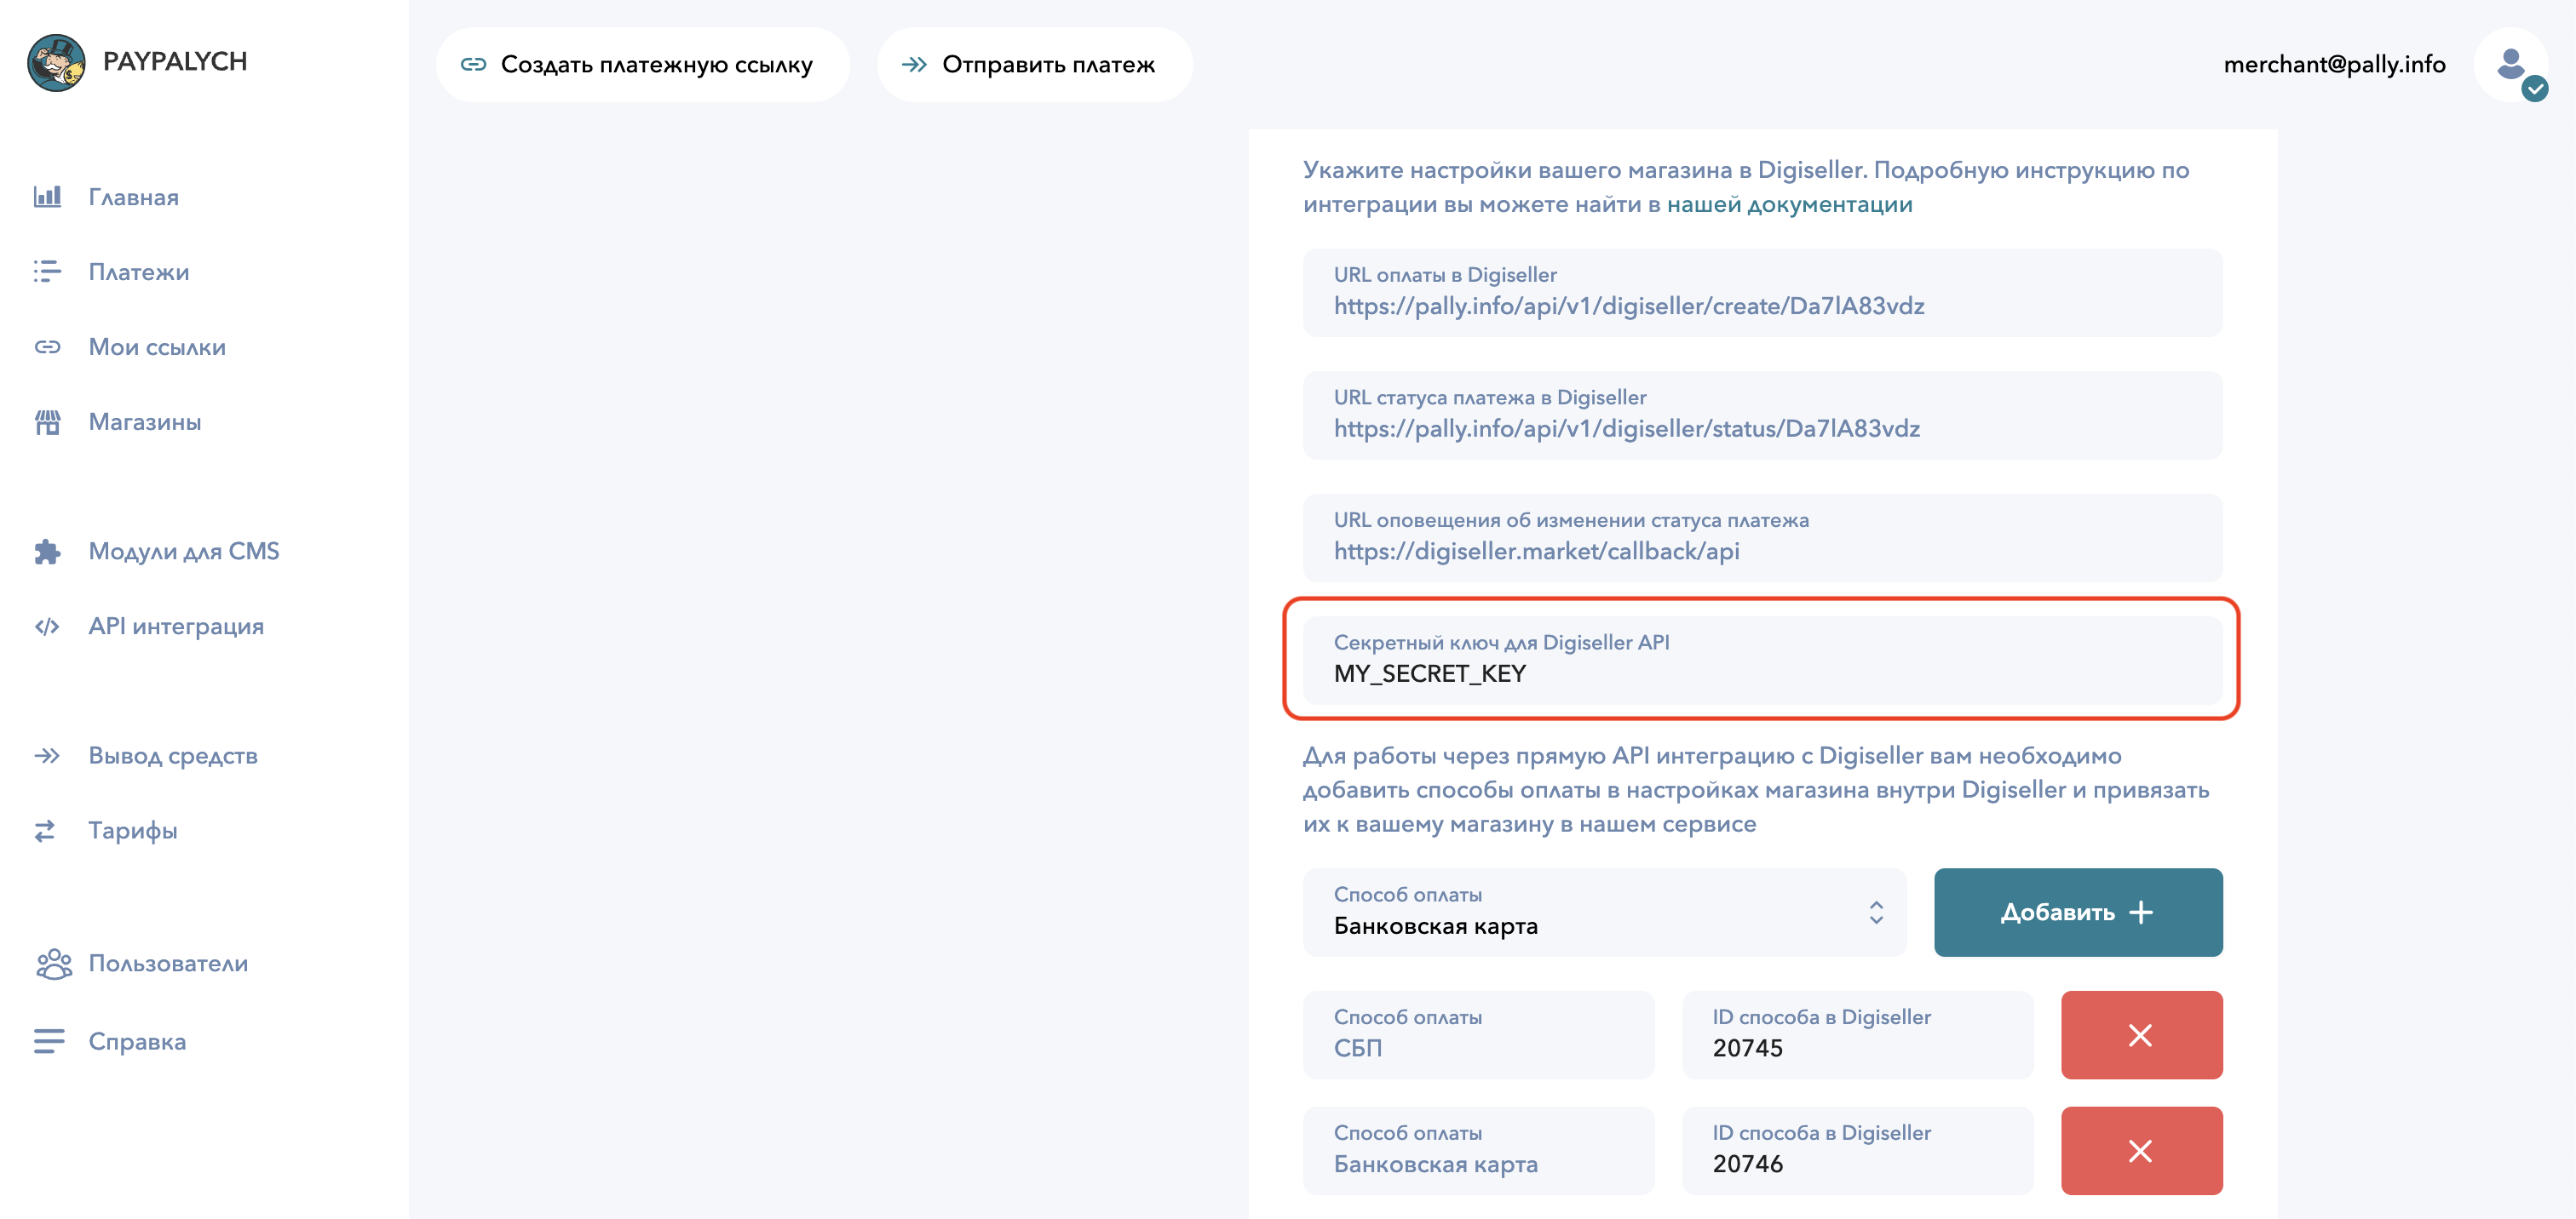The height and width of the screenshot is (1219, 2576).
Task: Click the Пользователи people icon
Action: (53, 964)
